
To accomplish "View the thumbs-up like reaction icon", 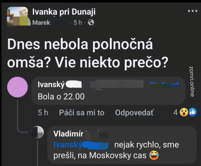I will [192, 112].
